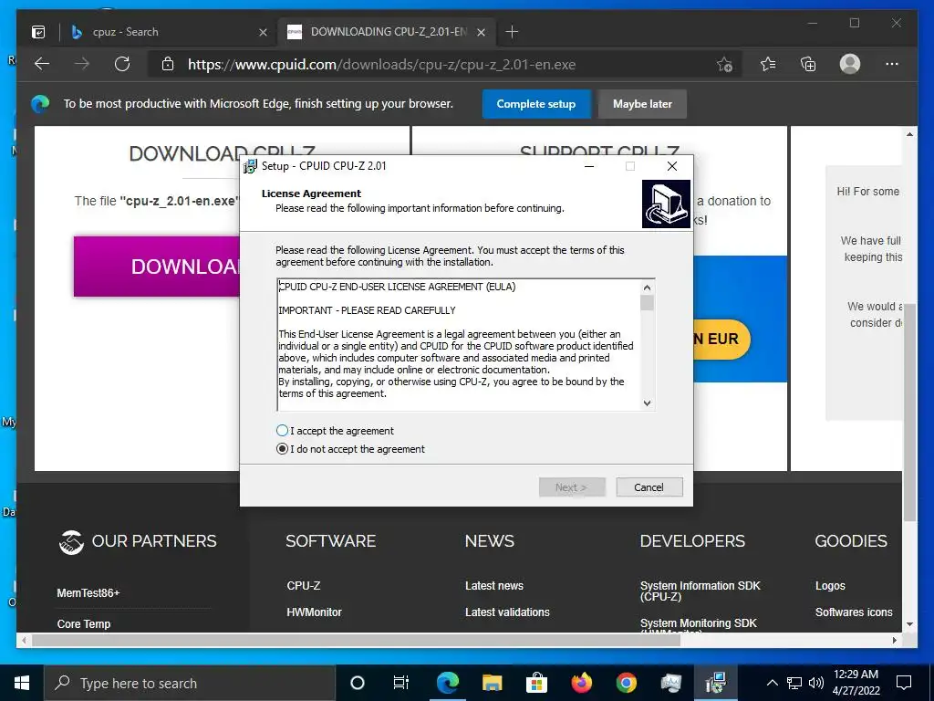Screen dimensions: 934x701
Task: View site information lock icon
Action: pos(168,64)
